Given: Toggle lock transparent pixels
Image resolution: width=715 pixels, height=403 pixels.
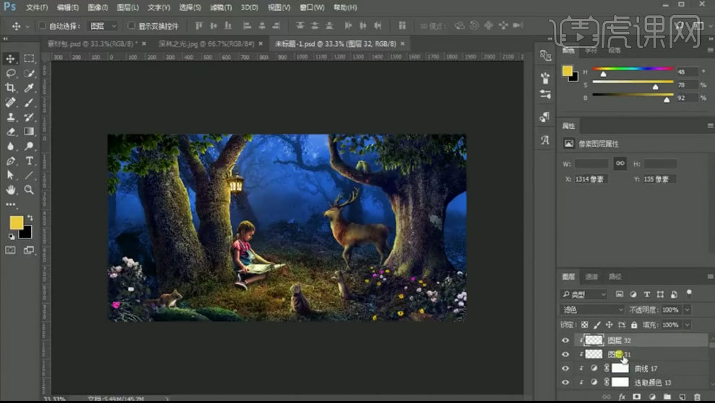Looking at the screenshot, I should point(584,324).
